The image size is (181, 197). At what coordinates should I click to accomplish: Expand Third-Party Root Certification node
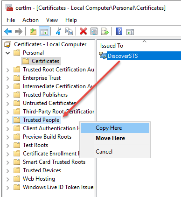[7, 112]
